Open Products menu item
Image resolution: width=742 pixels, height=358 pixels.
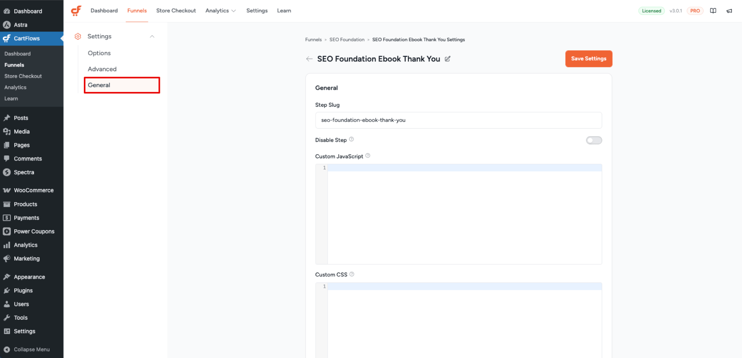click(x=32, y=204)
